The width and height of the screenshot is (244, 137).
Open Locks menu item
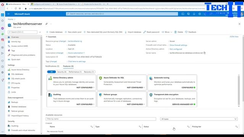click(14, 92)
